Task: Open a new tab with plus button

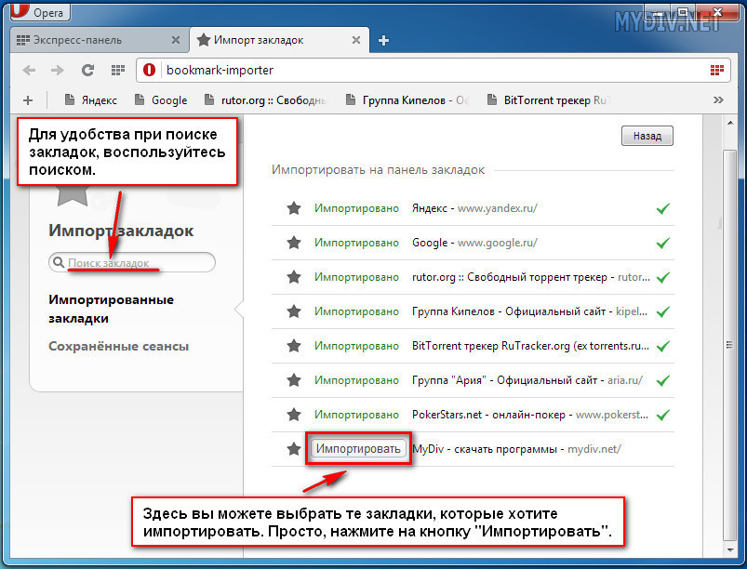Action: point(383,41)
